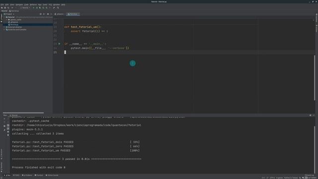The image size is (318, 179).
Task: Click the Clear All trash icon in Run panel
Action: click(x=8, y=135)
